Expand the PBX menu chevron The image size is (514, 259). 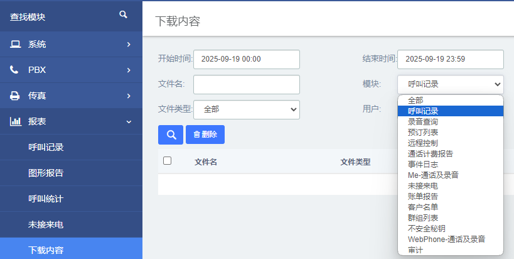tap(128, 70)
